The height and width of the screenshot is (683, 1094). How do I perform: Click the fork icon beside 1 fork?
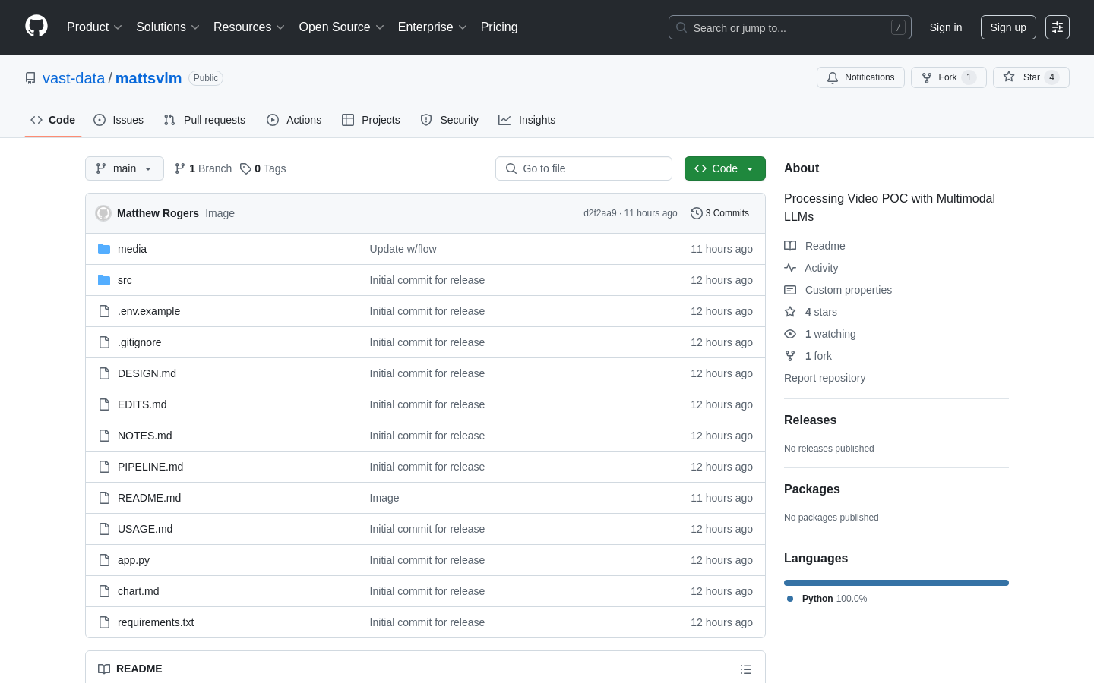coord(790,356)
